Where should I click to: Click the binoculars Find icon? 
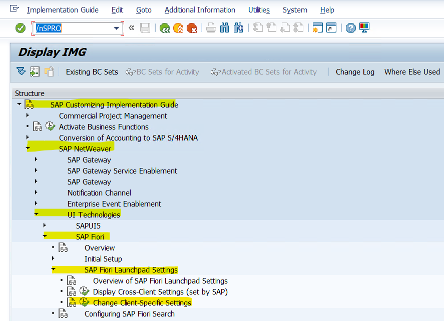click(x=225, y=28)
